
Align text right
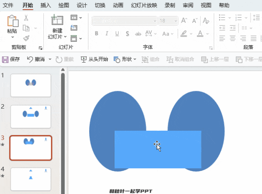[x=243, y=38]
